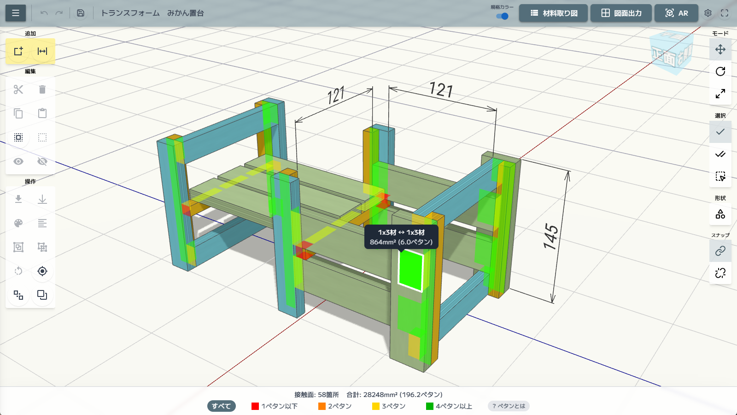Hide parts with the crossed-eye icon
The width and height of the screenshot is (737, 415).
point(42,161)
